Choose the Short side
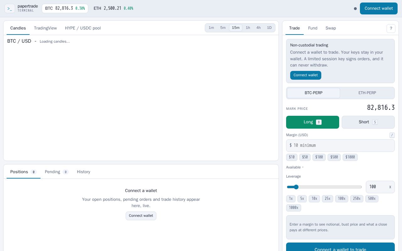Viewport: 402px width, 251px height. tap(368, 122)
